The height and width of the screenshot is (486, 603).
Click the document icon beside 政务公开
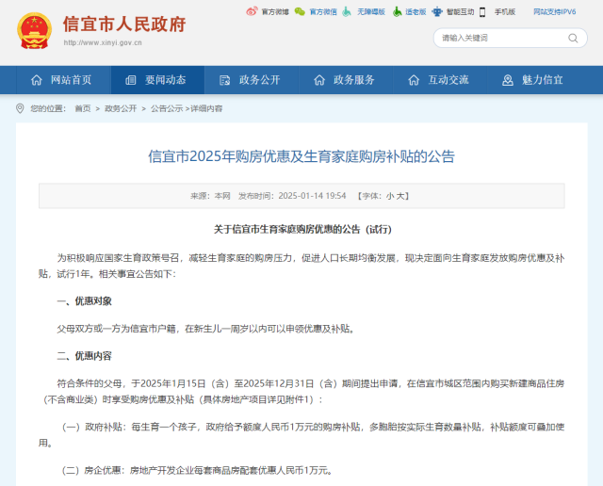coord(224,80)
